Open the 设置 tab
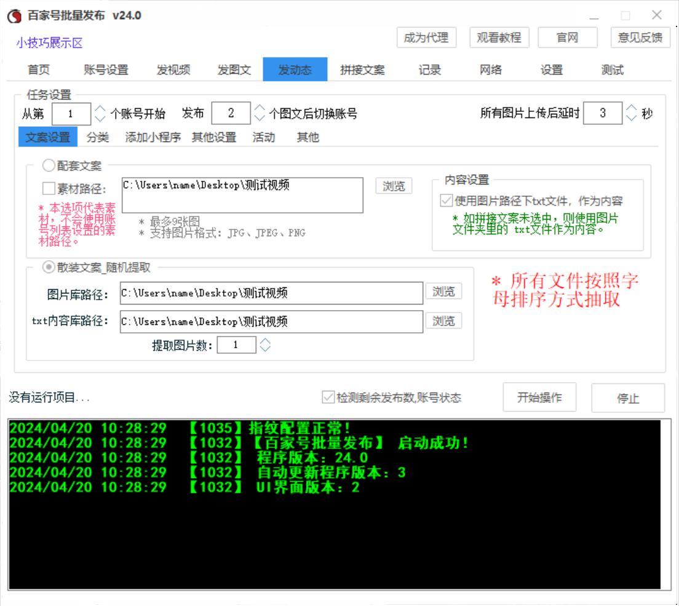Image resolution: width=679 pixels, height=606 pixels. 552,70
